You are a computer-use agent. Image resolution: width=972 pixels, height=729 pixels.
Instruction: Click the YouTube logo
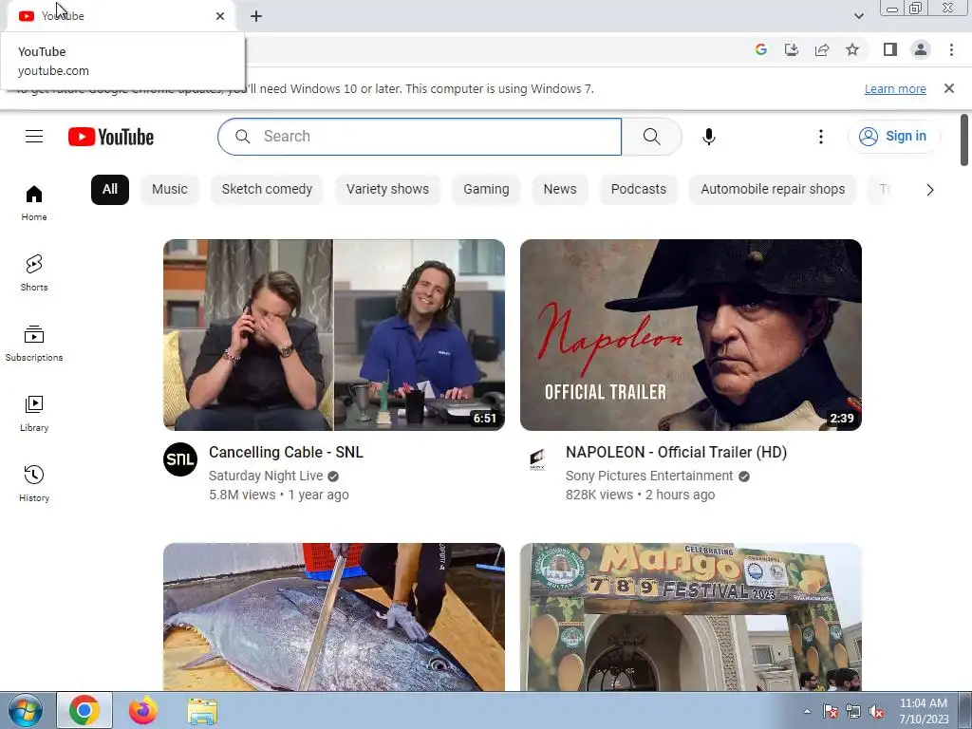click(x=111, y=137)
